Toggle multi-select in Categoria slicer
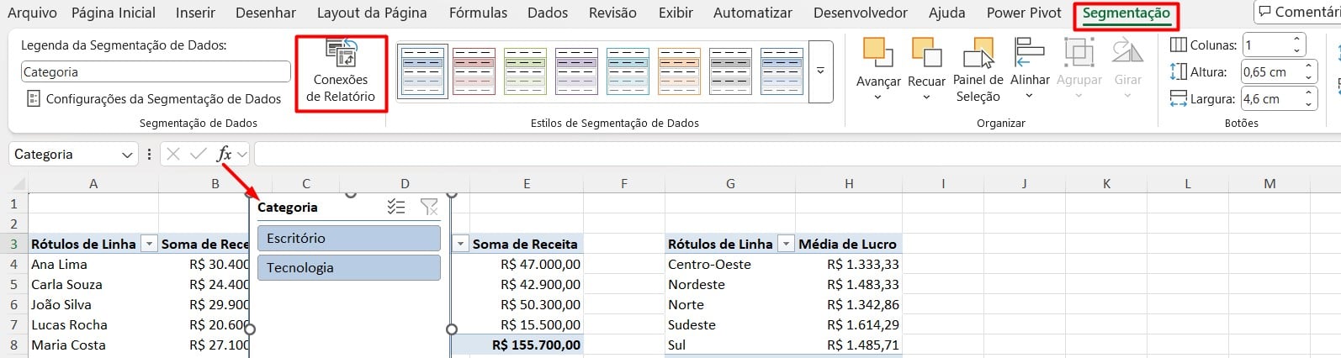Image resolution: width=1341 pixels, height=358 pixels. (396, 207)
